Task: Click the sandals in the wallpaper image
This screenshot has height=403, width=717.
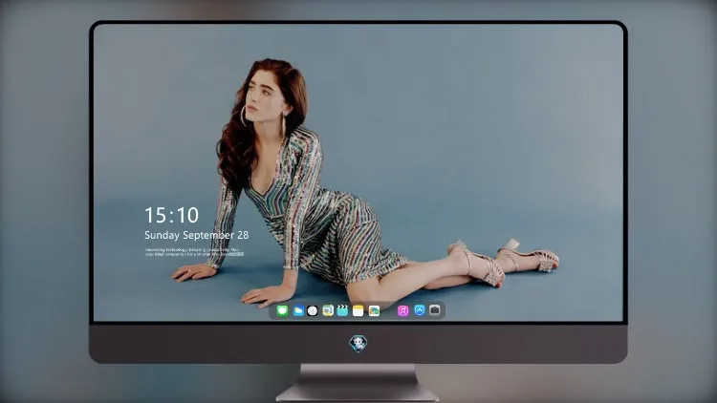Action: (503, 262)
